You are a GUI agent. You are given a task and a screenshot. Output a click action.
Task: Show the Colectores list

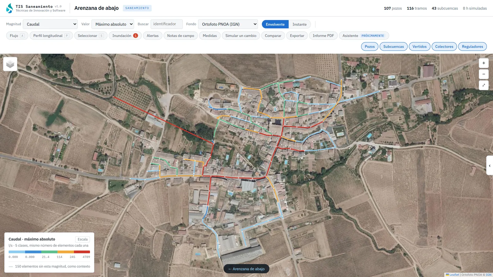[x=444, y=46]
